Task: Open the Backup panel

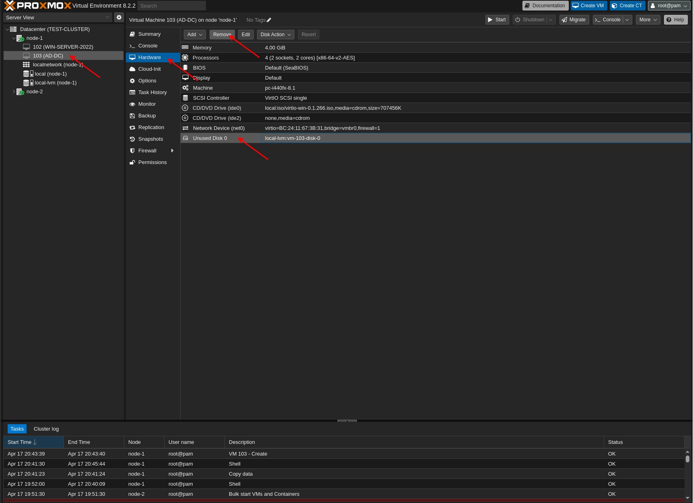Action: [146, 115]
